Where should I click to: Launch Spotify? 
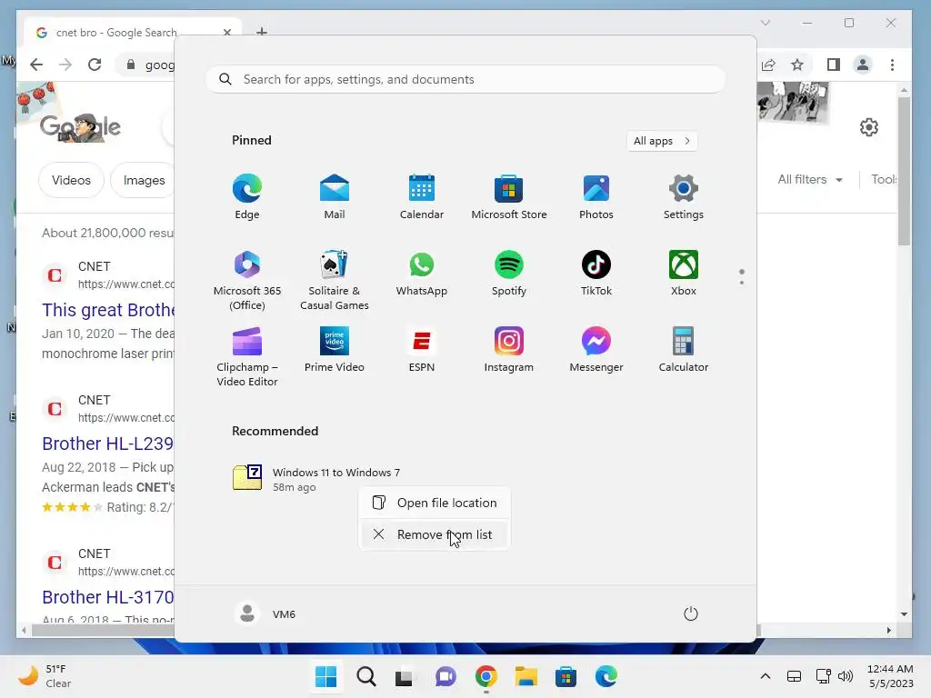pyautogui.click(x=509, y=273)
